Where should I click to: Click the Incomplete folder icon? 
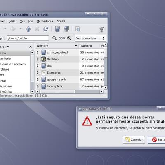tap(43, 86)
